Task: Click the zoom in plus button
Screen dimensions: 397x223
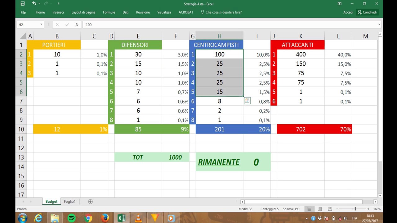Action: point(368,209)
